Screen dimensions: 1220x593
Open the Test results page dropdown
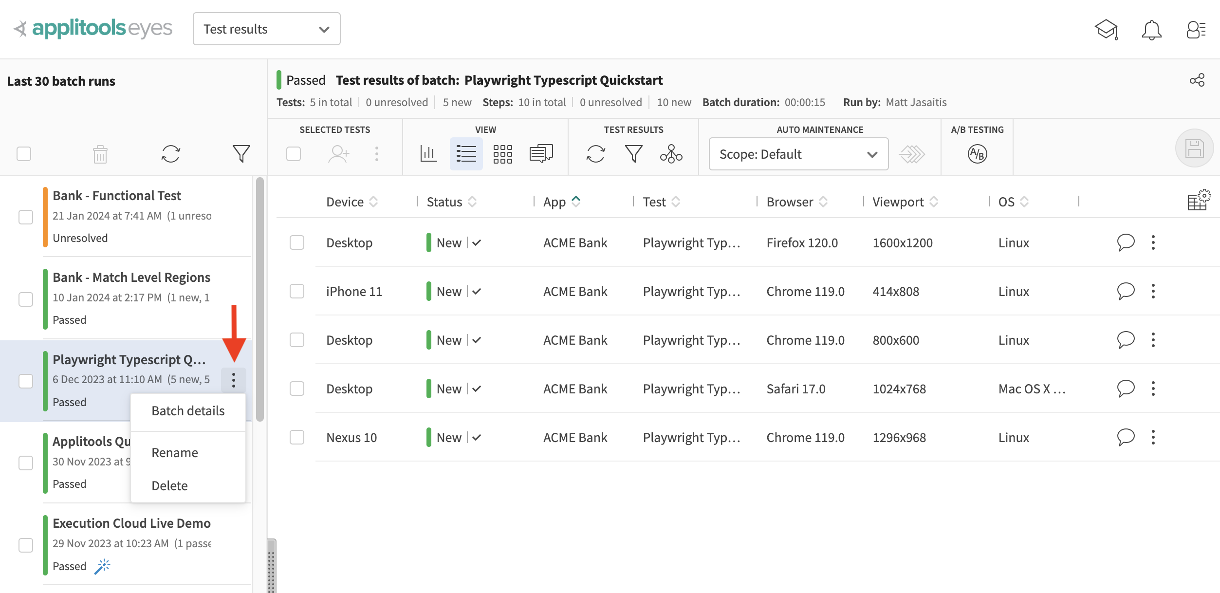click(266, 29)
